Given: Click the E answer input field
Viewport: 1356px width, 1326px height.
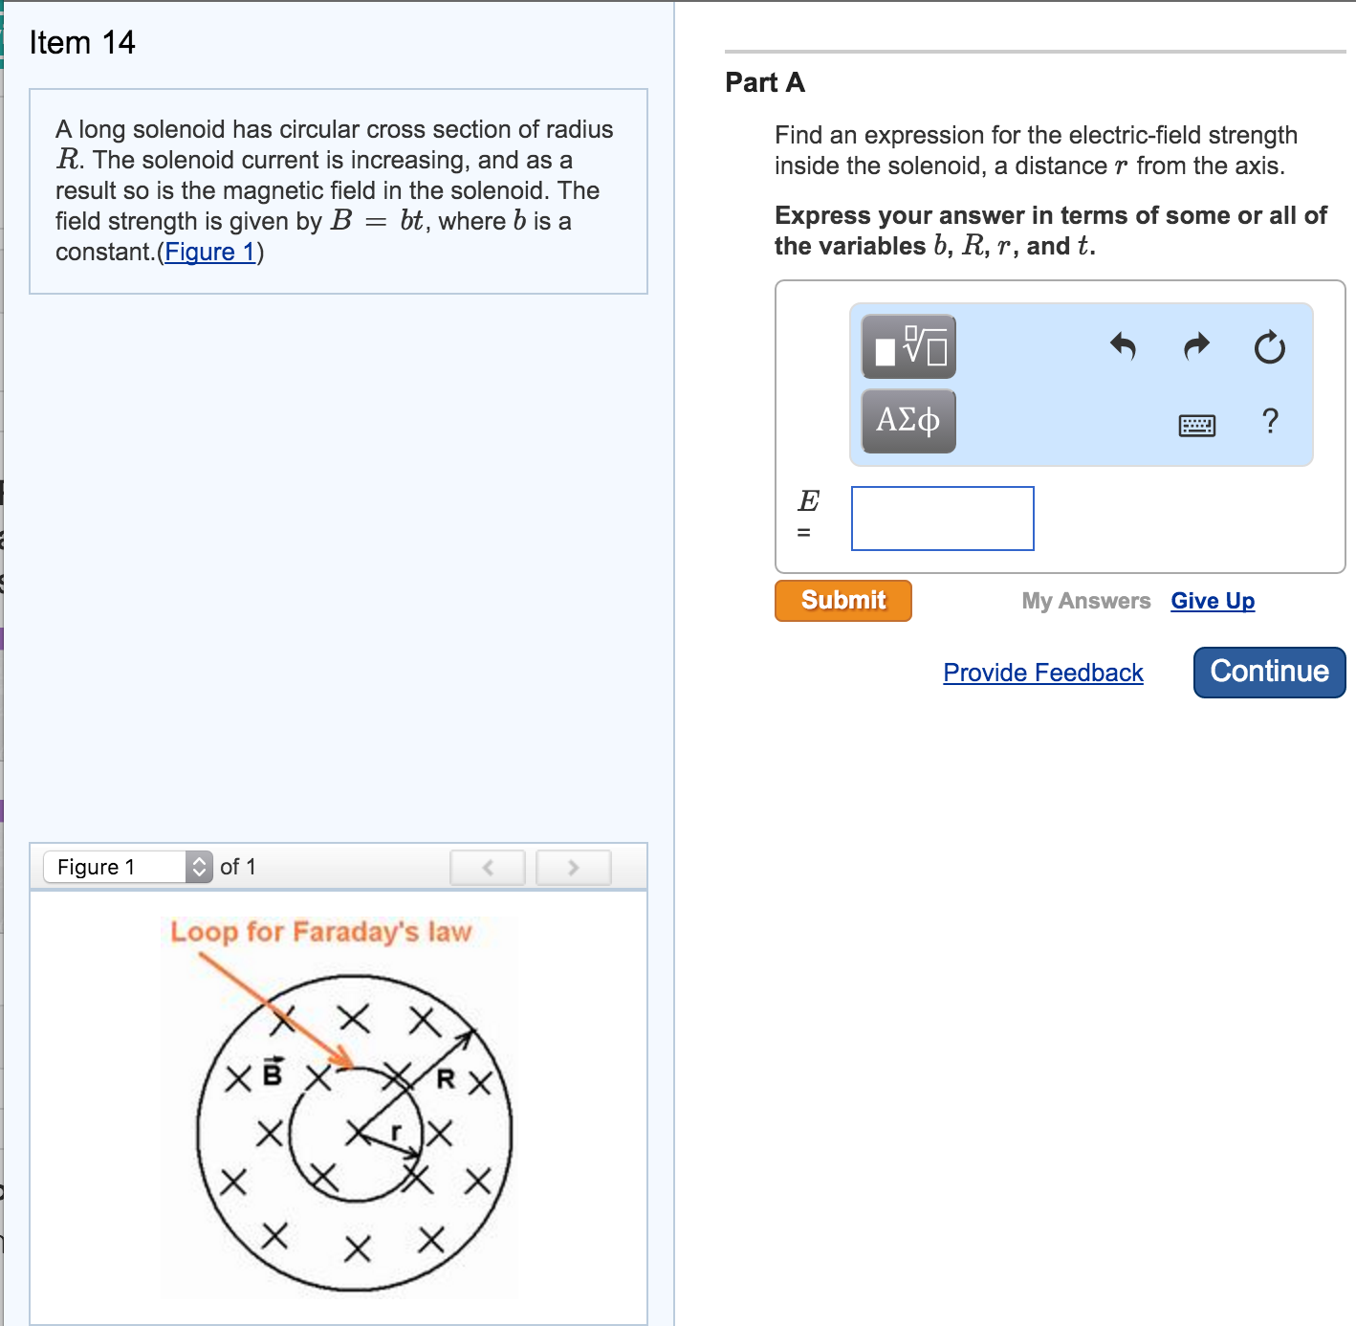Looking at the screenshot, I should [942, 519].
